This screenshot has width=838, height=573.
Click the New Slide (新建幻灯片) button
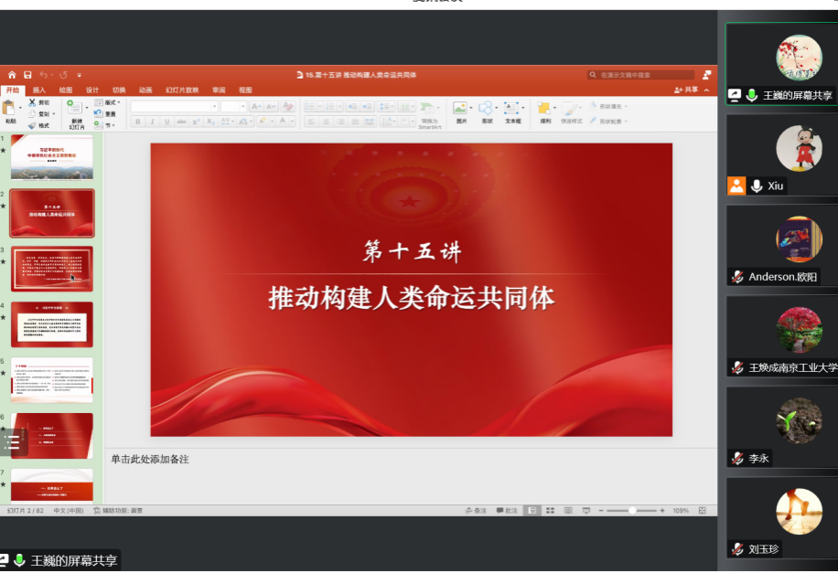coord(77,113)
